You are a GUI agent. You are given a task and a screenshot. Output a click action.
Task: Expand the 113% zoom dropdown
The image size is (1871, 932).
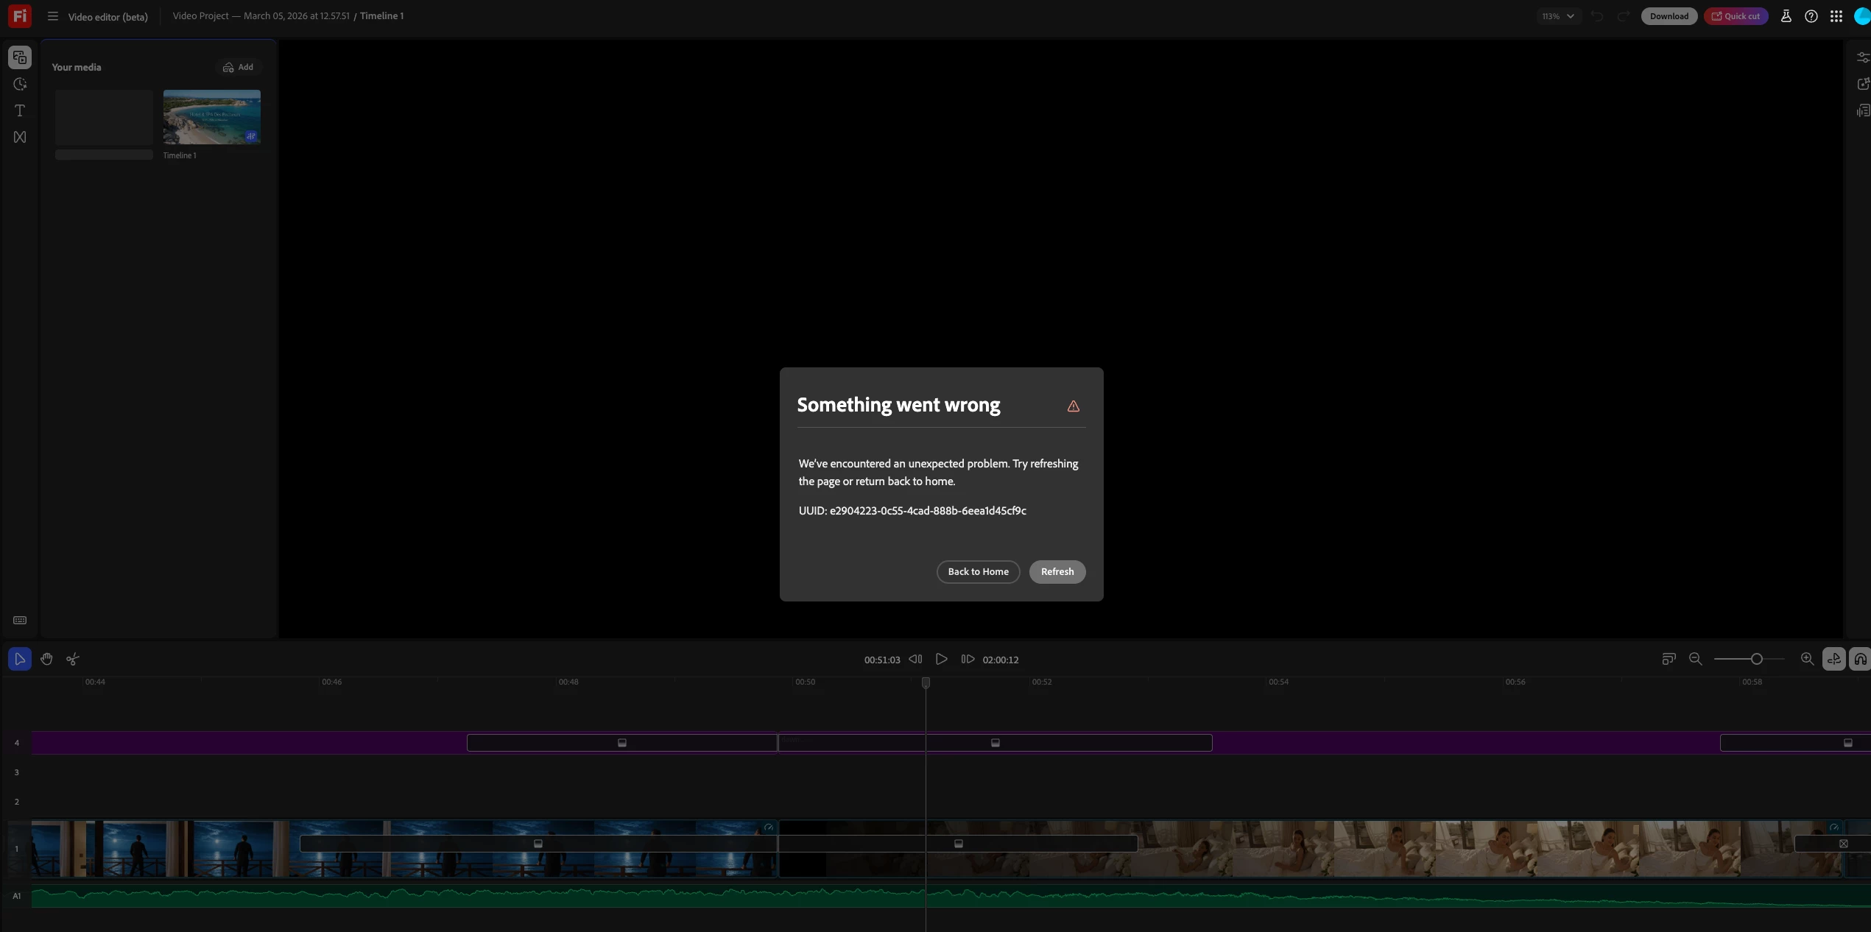(1558, 16)
